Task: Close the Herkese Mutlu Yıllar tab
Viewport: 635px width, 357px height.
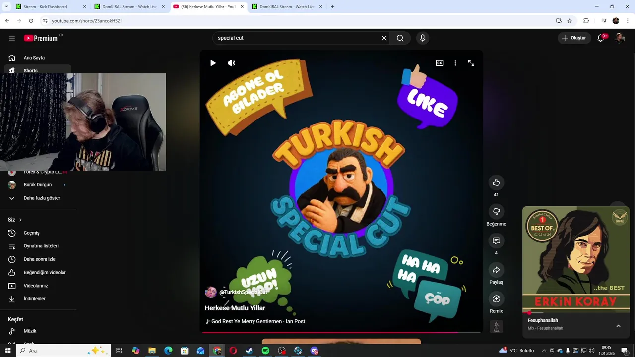Action: pos(242,7)
